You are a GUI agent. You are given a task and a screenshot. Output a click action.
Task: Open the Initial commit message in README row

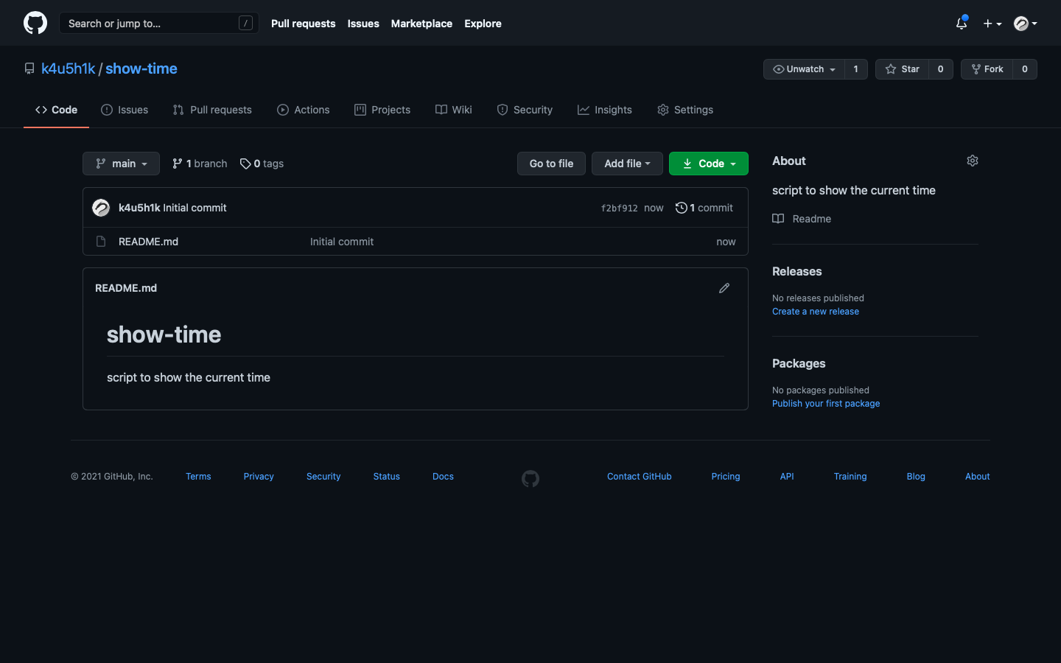(342, 242)
